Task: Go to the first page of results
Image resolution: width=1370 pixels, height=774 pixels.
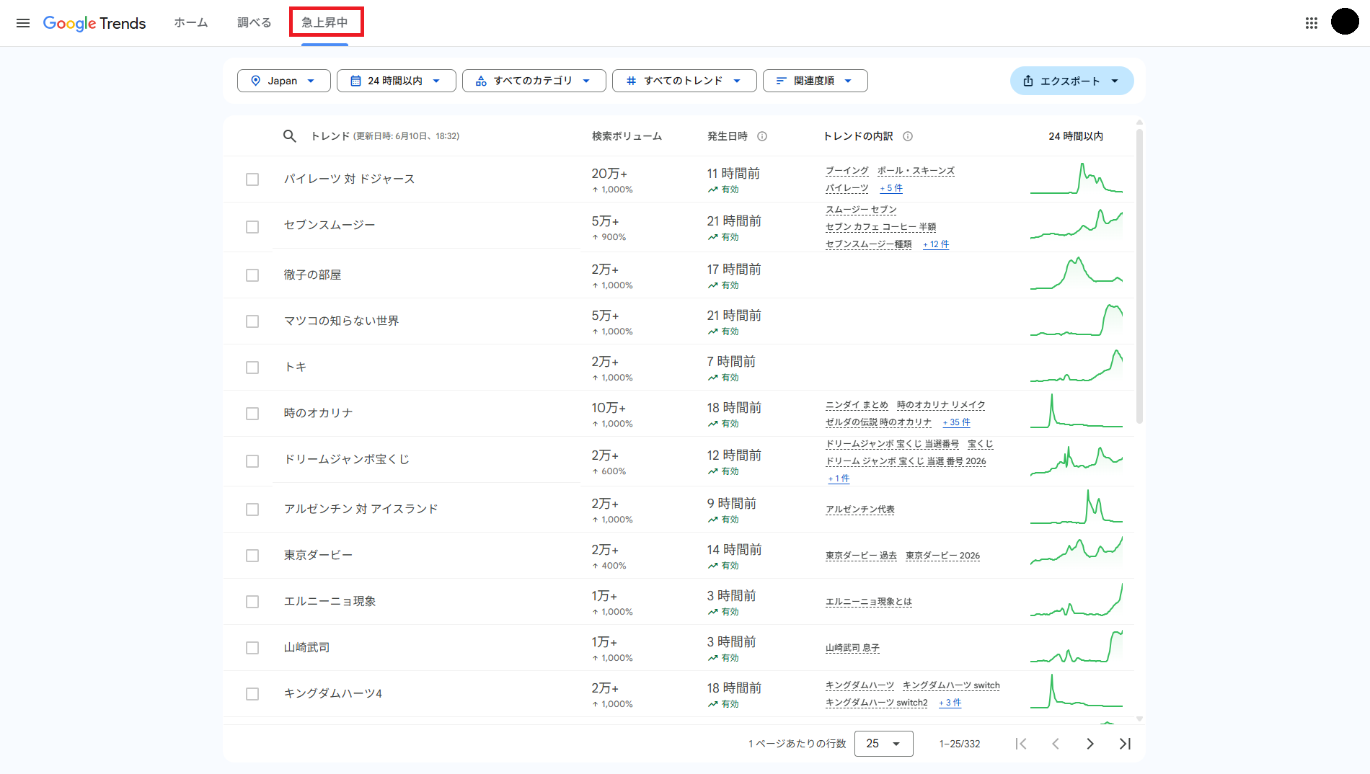Action: pos(1021,744)
